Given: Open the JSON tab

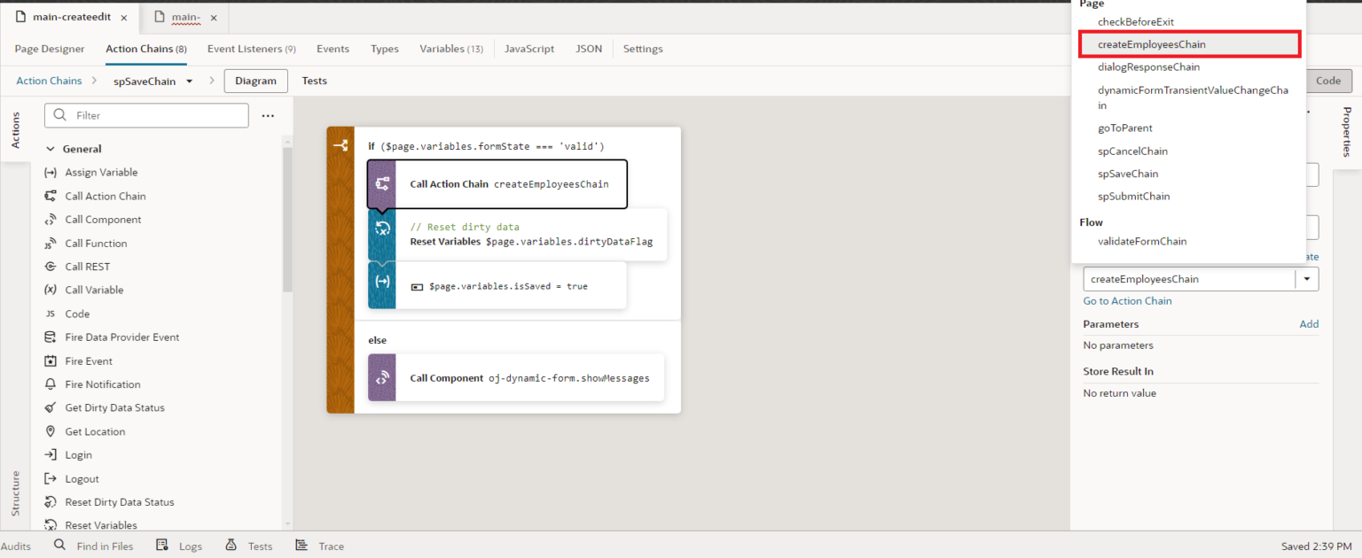Looking at the screenshot, I should (588, 49).
